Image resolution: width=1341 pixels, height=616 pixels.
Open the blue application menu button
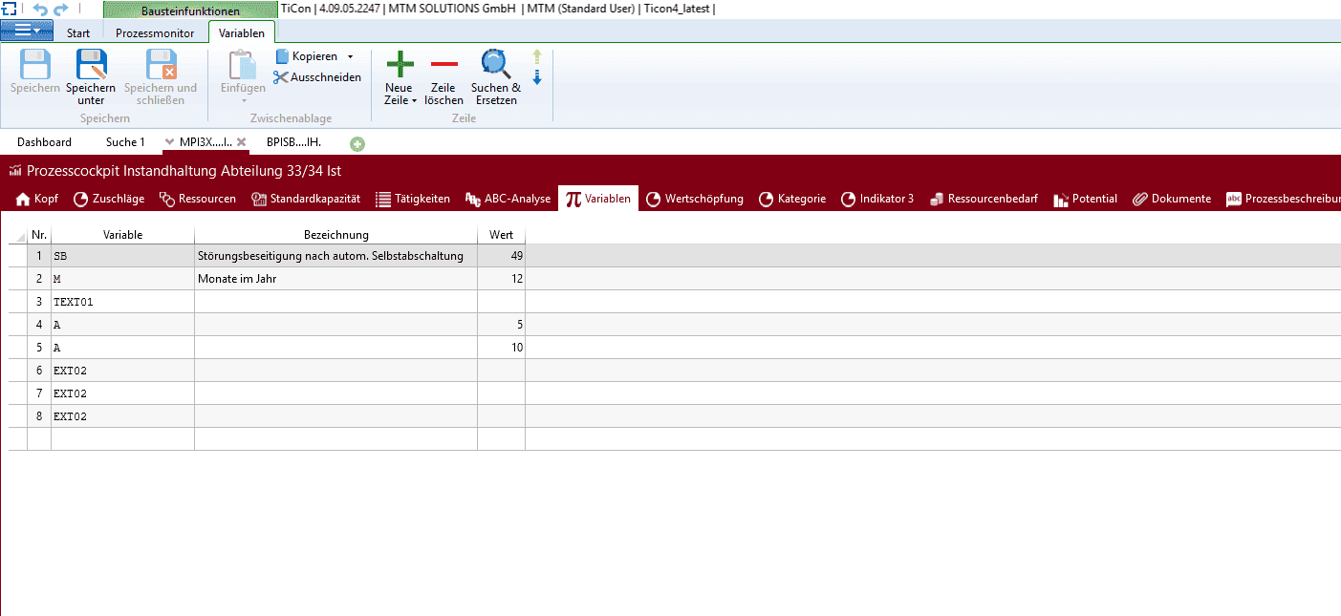26,32
